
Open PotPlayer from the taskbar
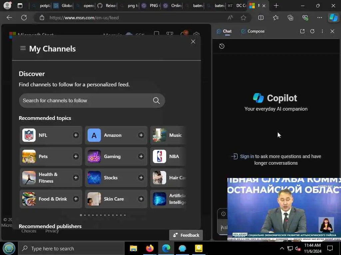click(x=198, y=248)
